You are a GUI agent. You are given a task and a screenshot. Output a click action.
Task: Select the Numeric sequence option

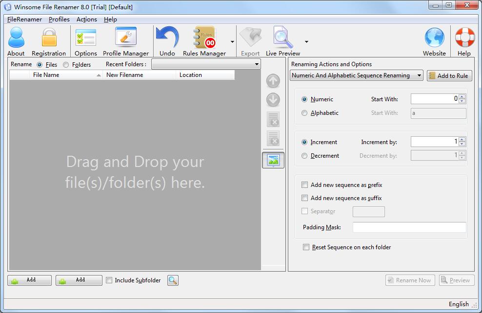pos(304,99)
